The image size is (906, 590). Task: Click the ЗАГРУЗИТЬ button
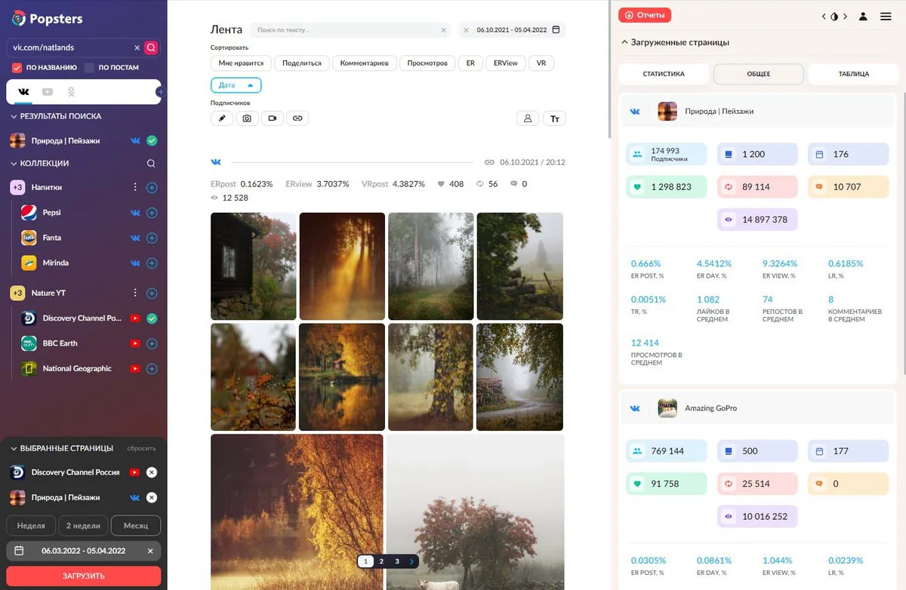point(83,576)
